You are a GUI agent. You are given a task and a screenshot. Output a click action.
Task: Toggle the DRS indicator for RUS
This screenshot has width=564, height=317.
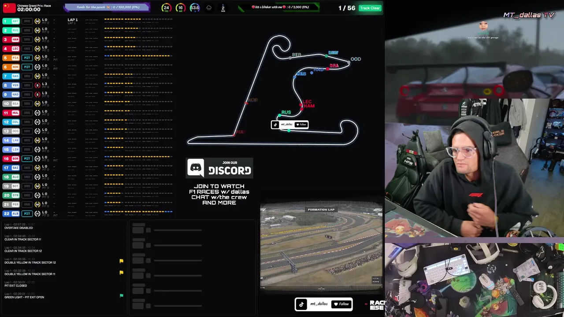27,30
